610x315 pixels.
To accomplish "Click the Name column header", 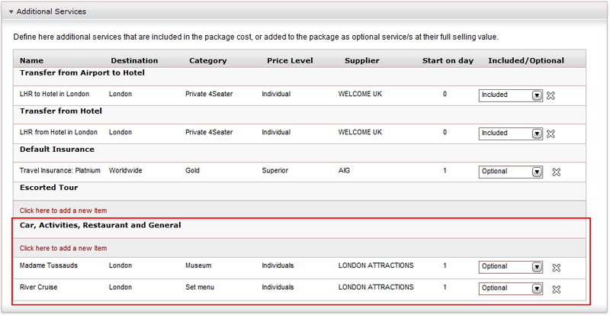I will [31, 61].
